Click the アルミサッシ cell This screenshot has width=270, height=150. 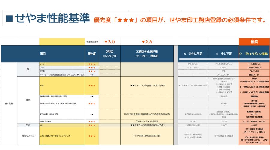click(193, 64)
